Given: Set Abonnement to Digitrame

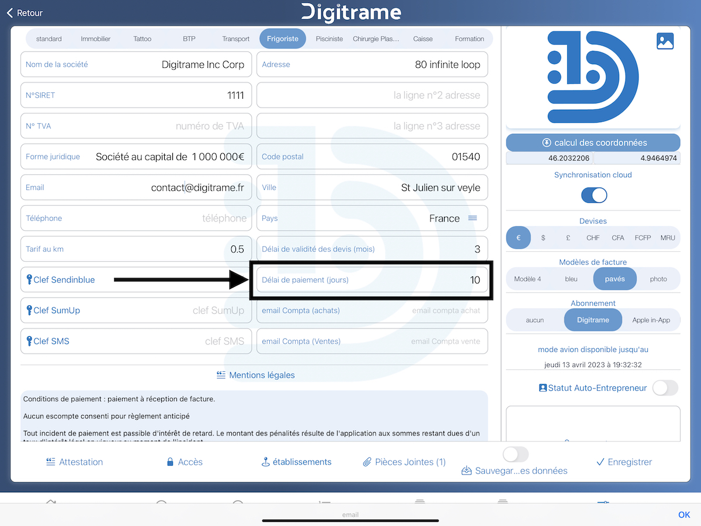Looking at the screenshot, I should [593, 320].
